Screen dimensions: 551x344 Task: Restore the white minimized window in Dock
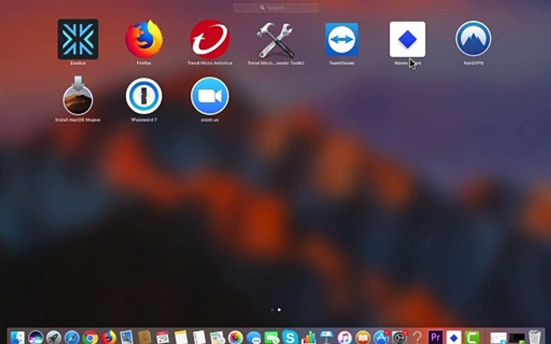click(498, 338)
